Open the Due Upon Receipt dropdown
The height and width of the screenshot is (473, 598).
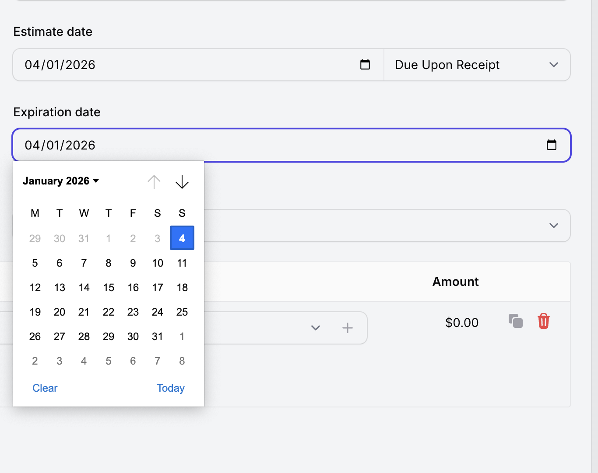click(477, 65)
